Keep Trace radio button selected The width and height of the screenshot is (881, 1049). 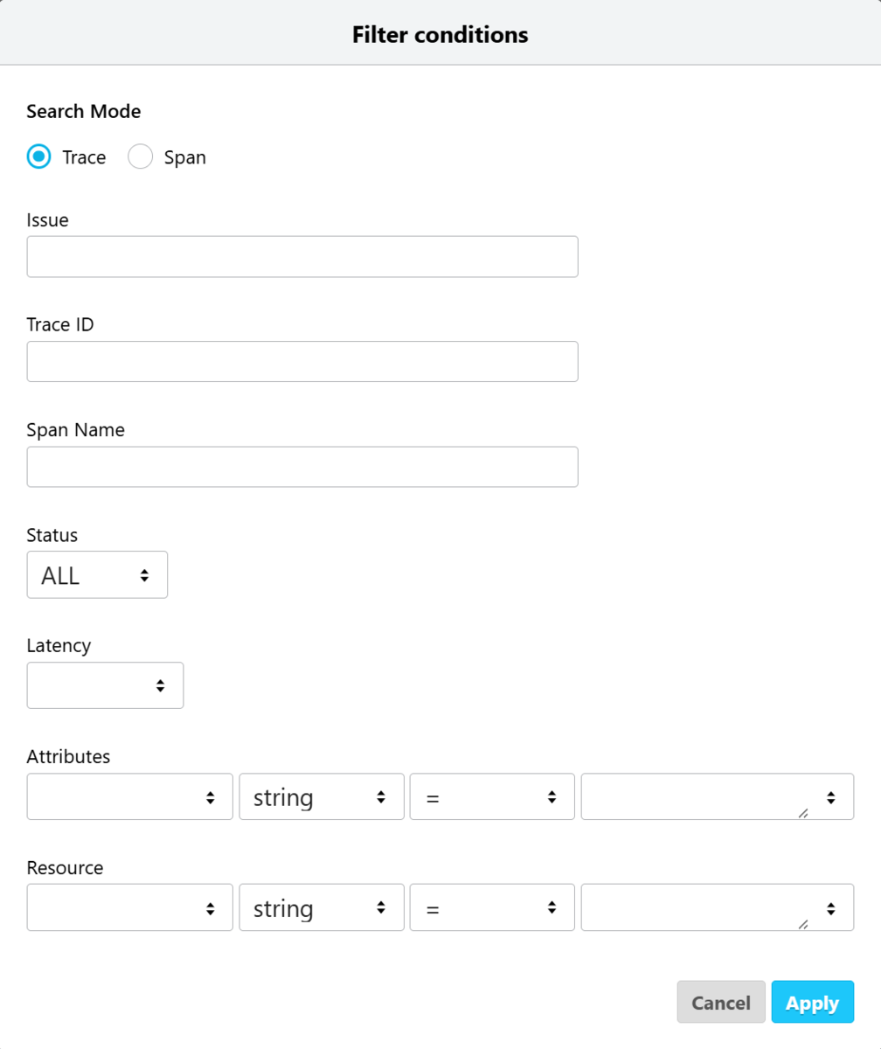pyautogui.click(x=38, y=157)
